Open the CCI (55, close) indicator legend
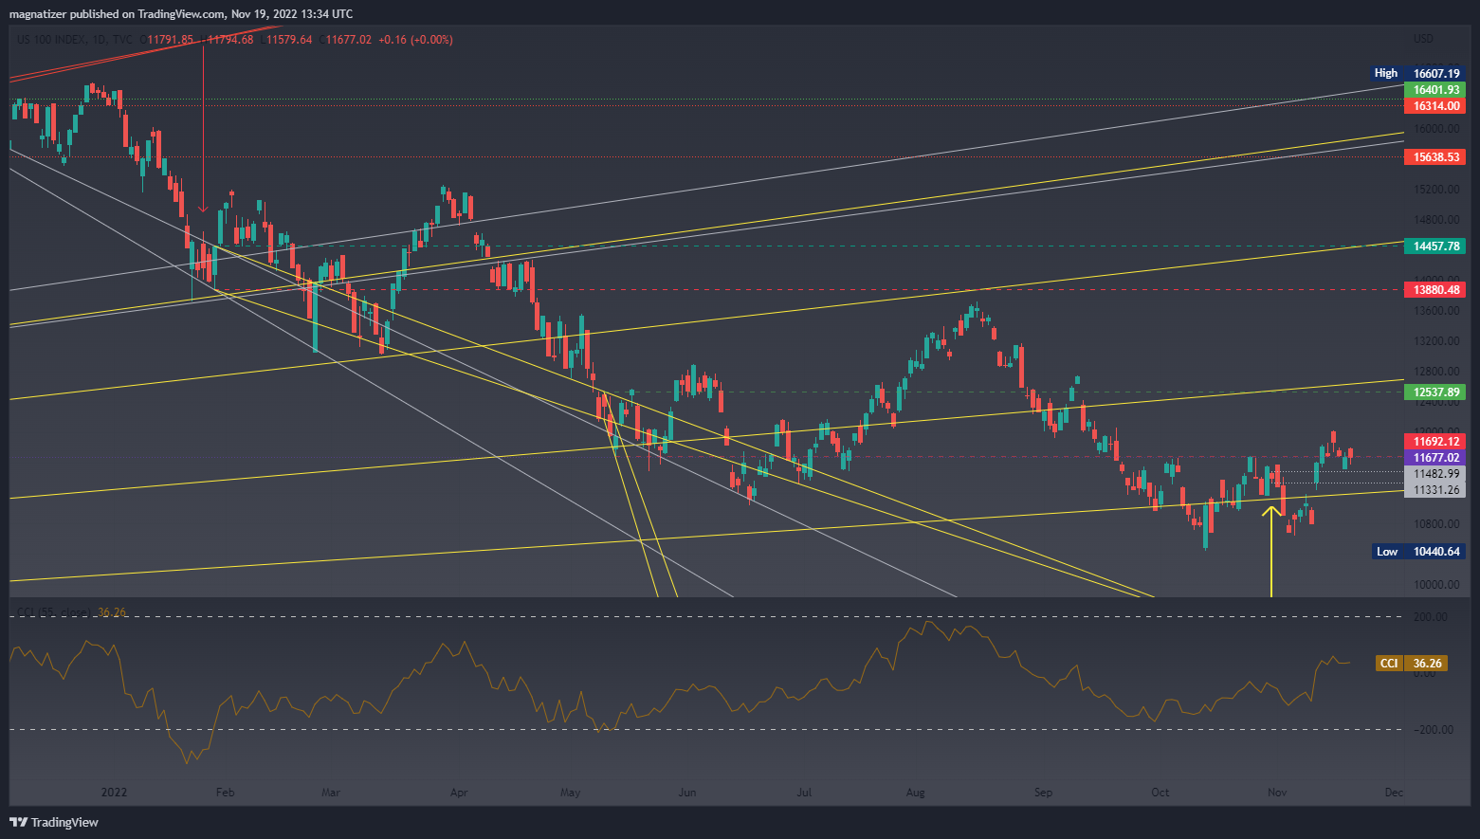Viewport: 1480px width, 839px height. (x=55, y=612)
